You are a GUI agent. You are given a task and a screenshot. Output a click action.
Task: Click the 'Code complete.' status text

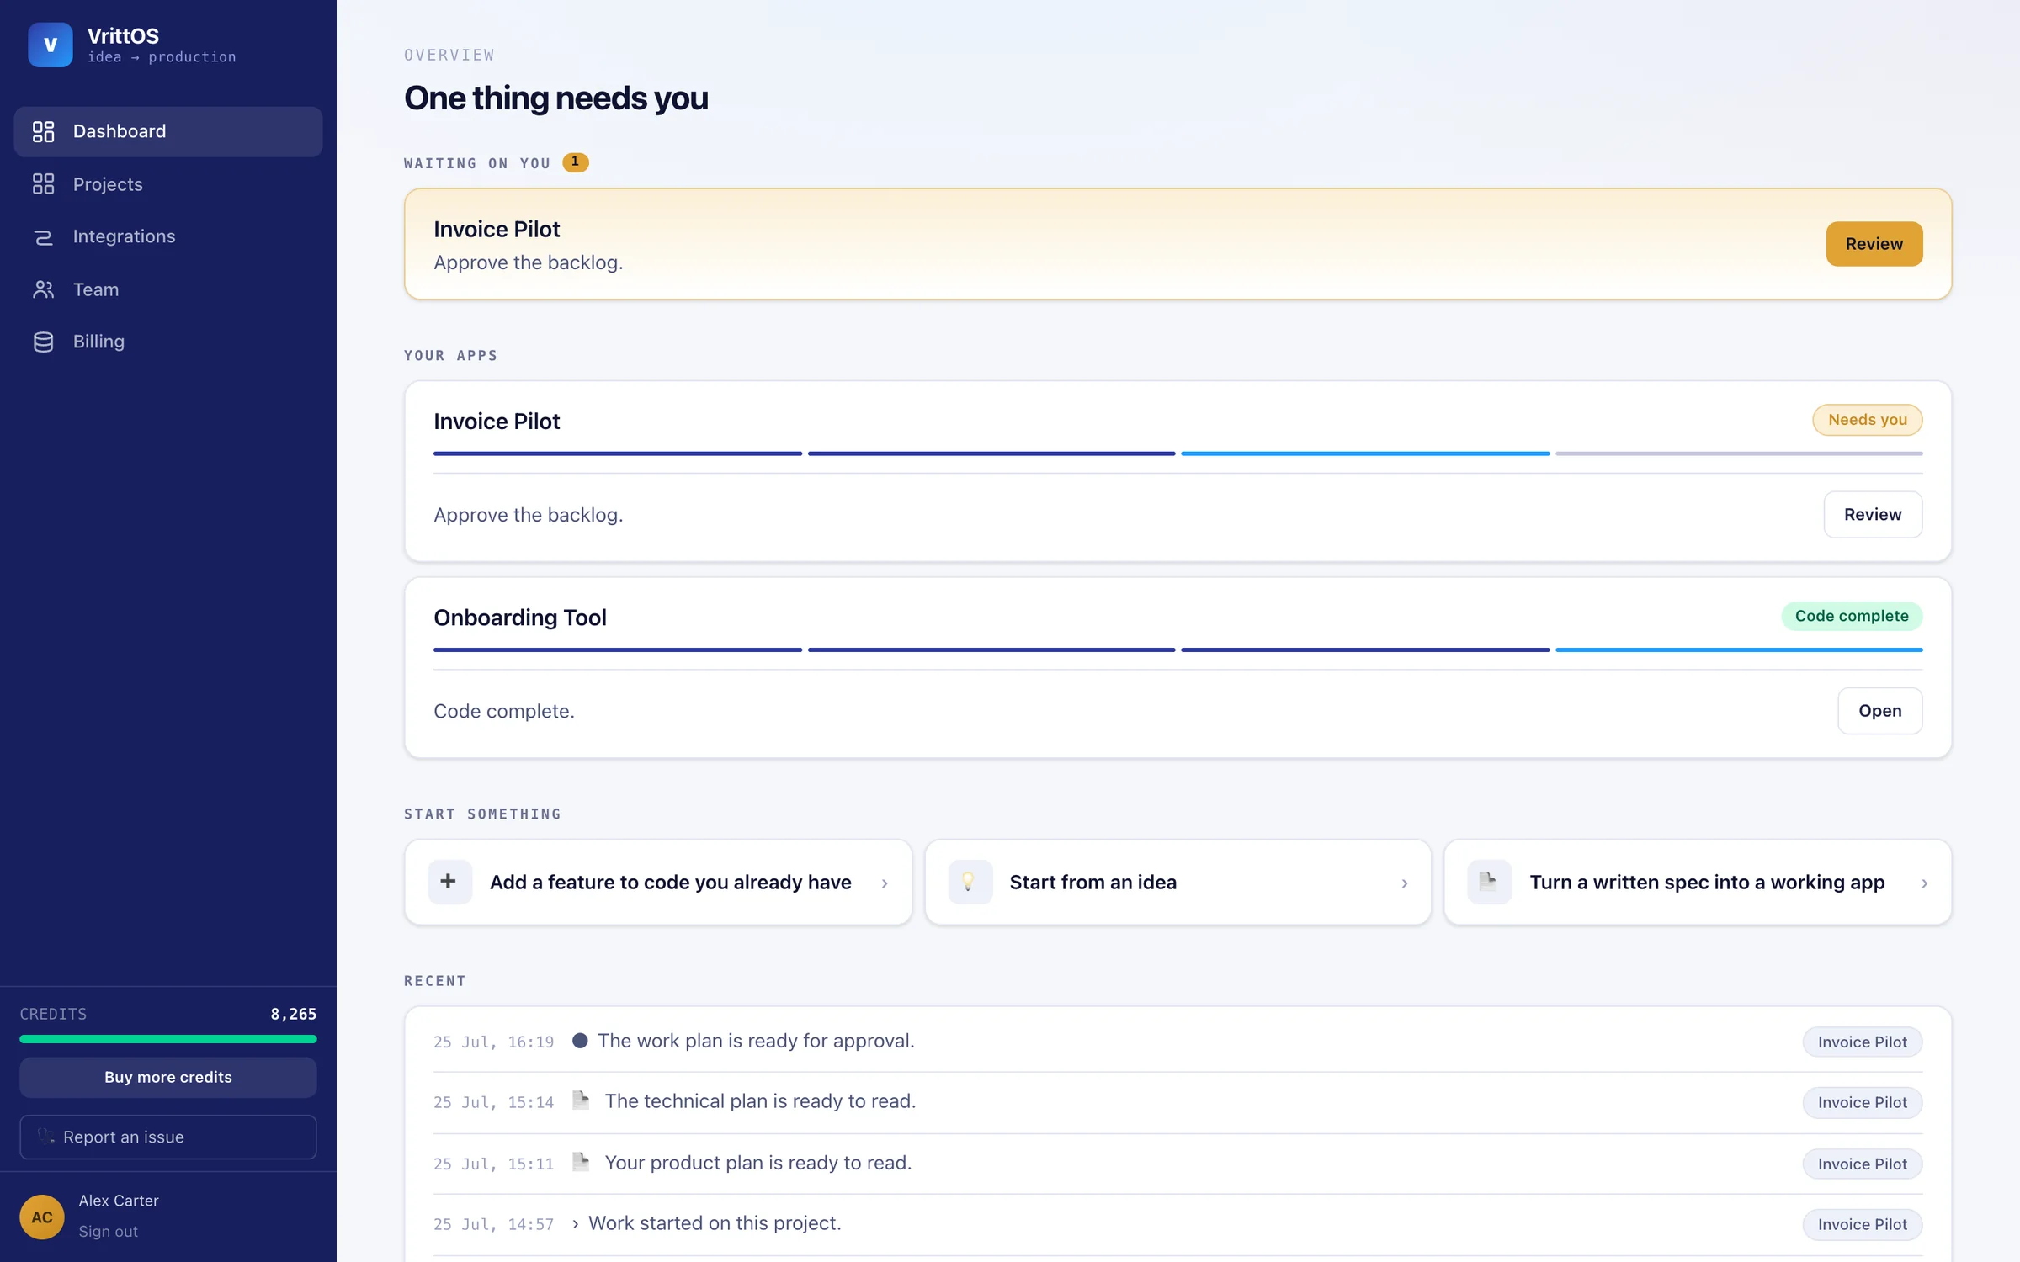point(503,711)
